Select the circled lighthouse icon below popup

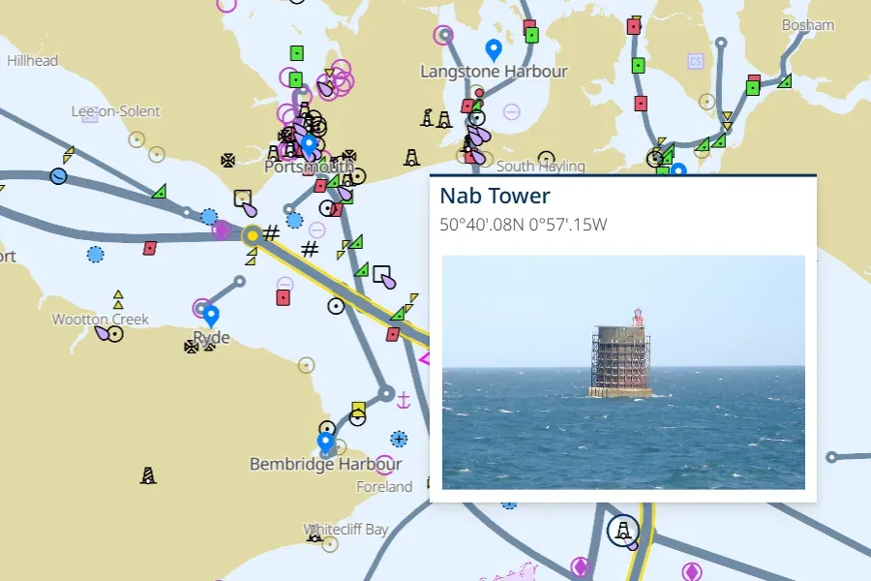click(624, 530)
